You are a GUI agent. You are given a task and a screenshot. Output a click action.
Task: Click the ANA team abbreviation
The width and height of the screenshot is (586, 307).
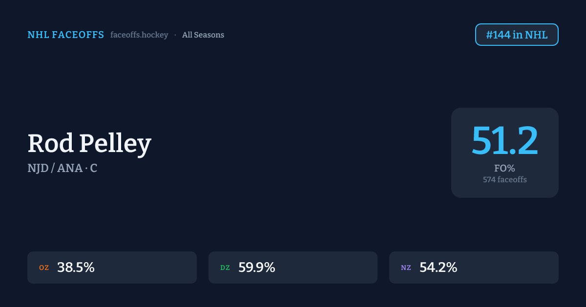click(x=69, y=169)
